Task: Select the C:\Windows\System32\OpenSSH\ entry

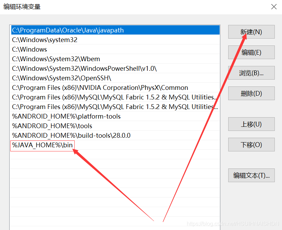Action: (x=115, y=78)
